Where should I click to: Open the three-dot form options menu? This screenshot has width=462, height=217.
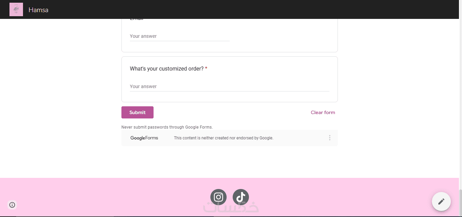click(x=330, y=138)
